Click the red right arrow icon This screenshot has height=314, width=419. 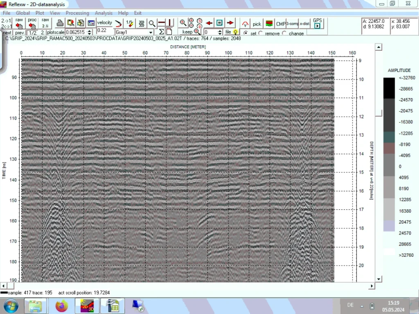tap(230, 23)
